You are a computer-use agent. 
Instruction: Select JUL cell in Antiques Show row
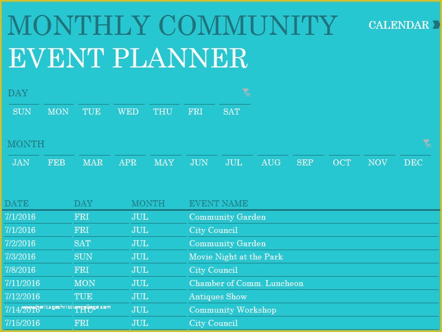tap(159, 297)
